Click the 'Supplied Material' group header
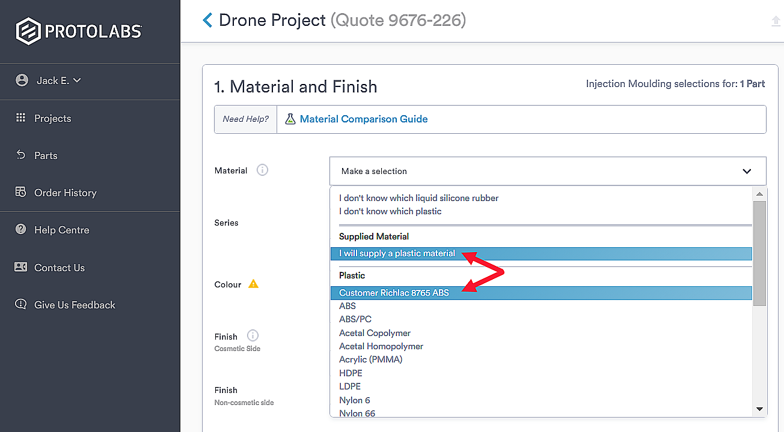The width and height of the screenshot is (784, 432). 374,236
